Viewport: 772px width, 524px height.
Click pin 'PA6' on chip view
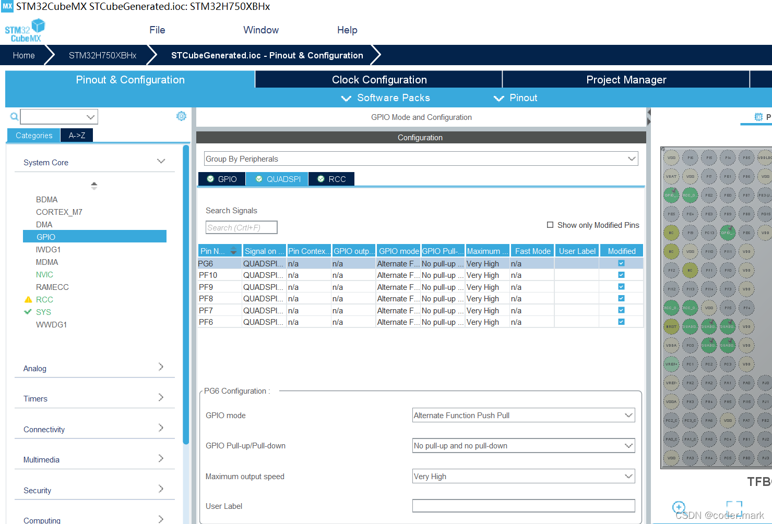(x=709, y=420)
